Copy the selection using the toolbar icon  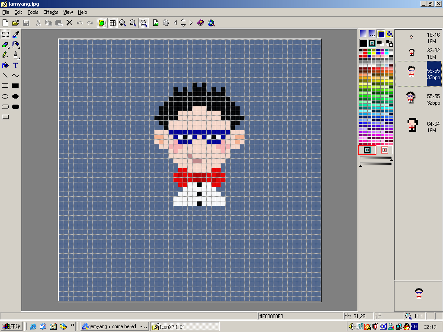(x=48, y=23)
